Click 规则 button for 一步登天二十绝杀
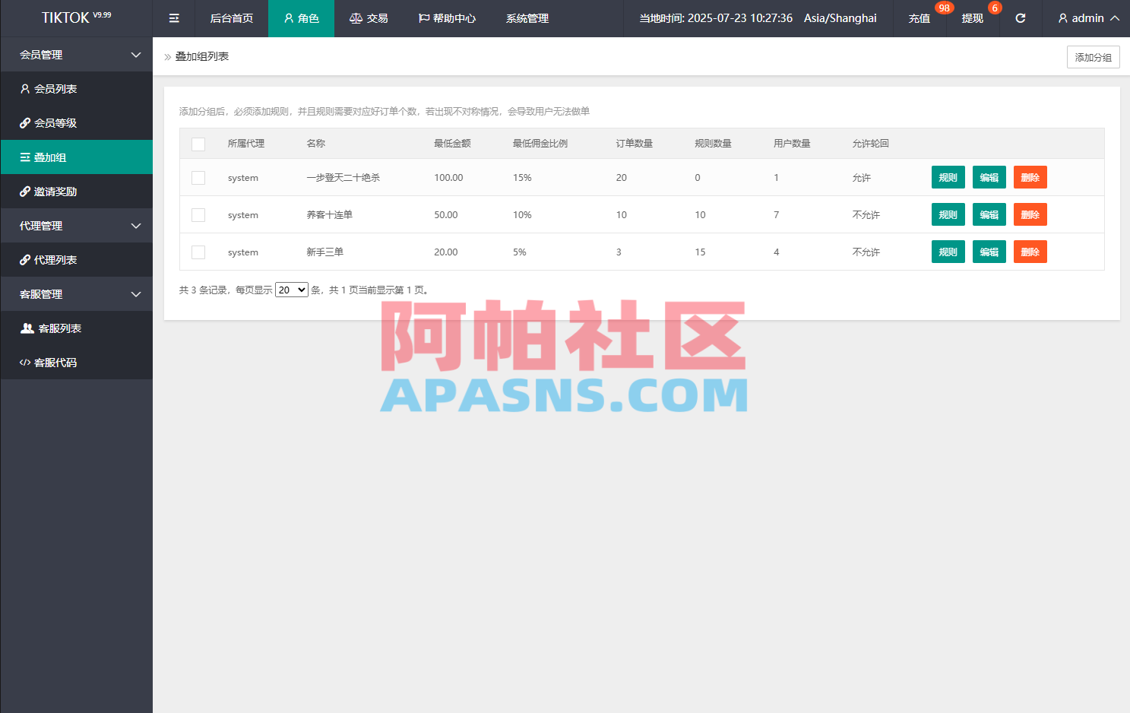Viewport: 1130px width, 713px height. [948, 177]
